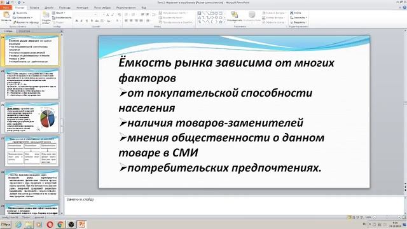
Task: Click the Save icon in quick access toolbar
Action: [7, 3]
